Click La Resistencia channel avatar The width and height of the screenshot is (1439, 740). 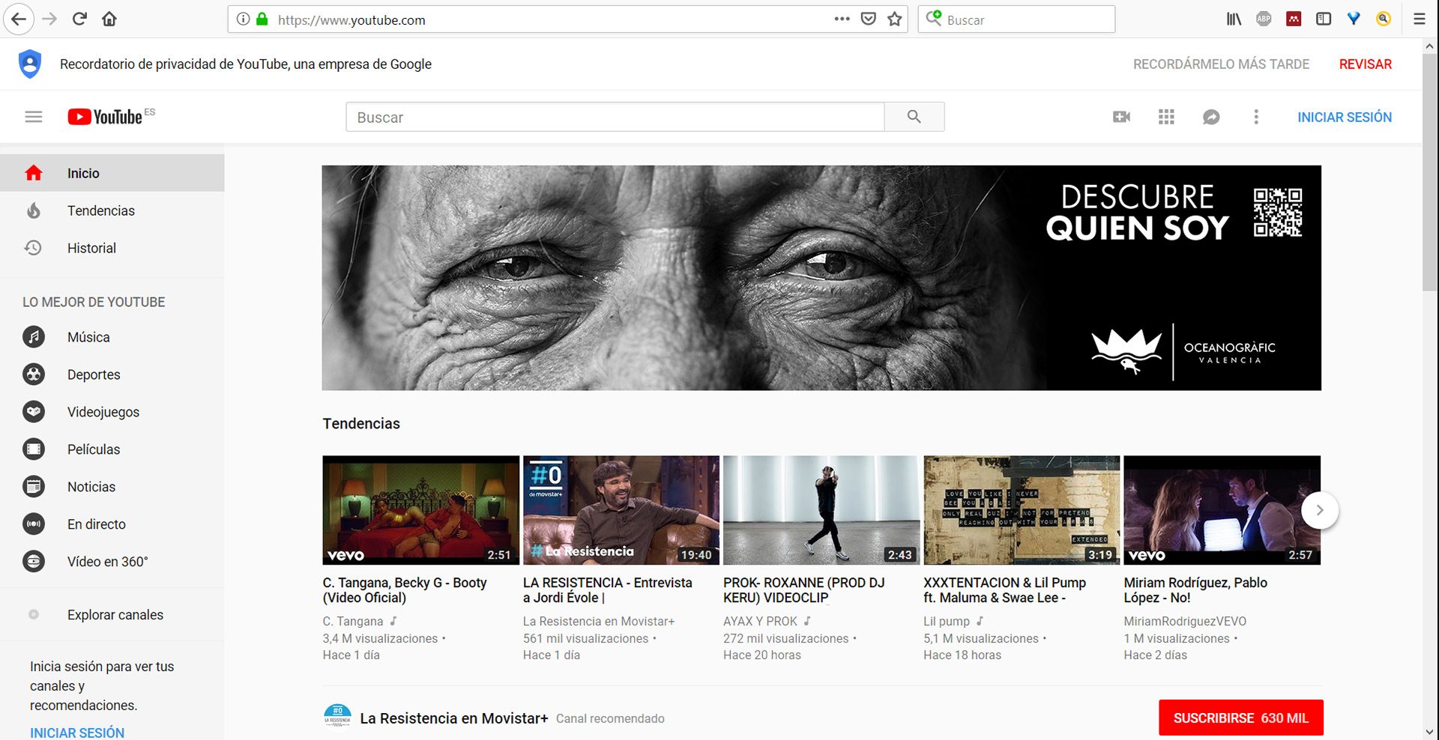point(337,717)
